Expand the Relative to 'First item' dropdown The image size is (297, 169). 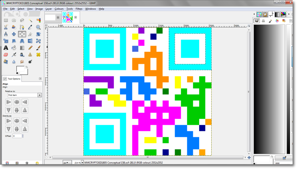39,95
